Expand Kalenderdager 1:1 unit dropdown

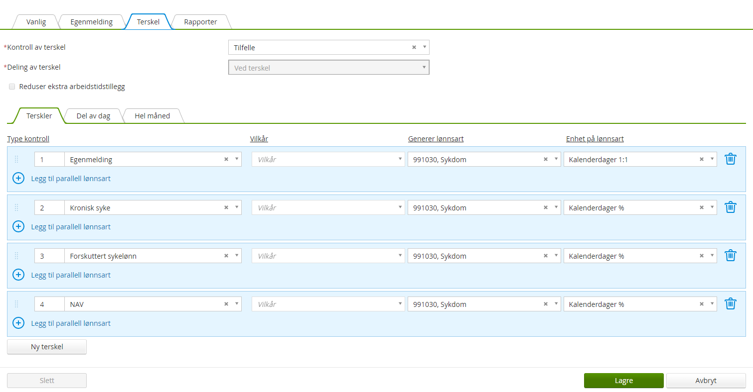tap(712, 159)
